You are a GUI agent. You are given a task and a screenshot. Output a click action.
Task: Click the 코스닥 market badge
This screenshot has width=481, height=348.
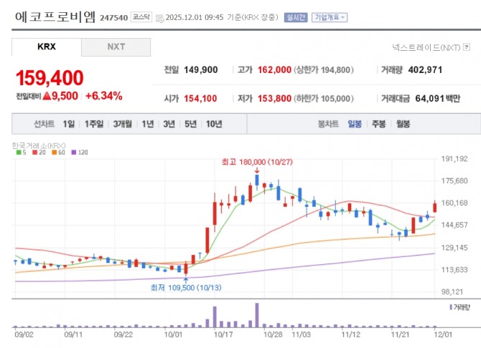point(141,17)
